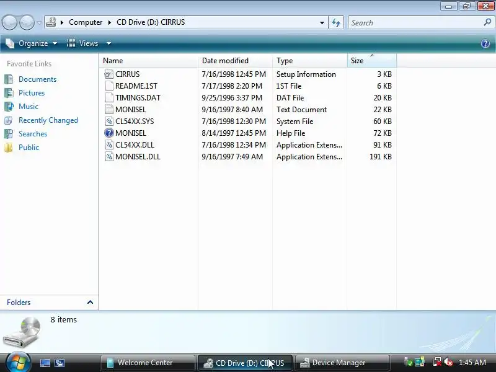This screenshot has height=372, width=496.
Task: Click the green security tray icon
Action: pyautogui.click(x=409, y=362)
